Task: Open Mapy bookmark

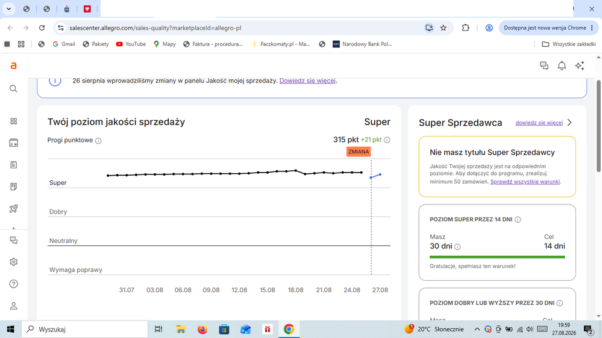Action: point(165,44)
